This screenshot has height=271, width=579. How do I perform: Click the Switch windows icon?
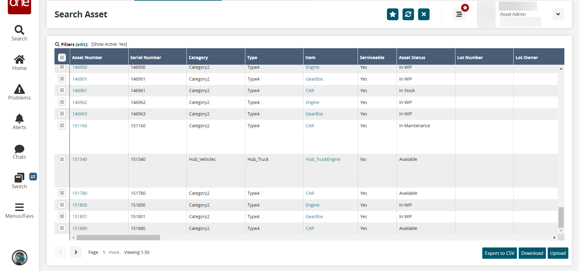click(19, 178)
